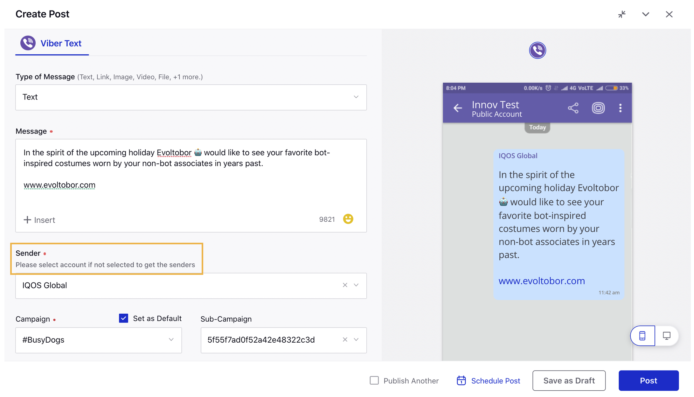The image size is (694, 397).
Task: Click the three-dot menu icon in Viber preview
Action: click(620, 108)
